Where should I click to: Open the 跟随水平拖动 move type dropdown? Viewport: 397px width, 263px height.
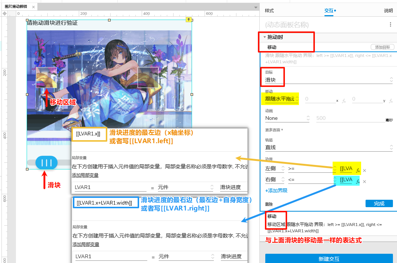(x=282, y=99)
